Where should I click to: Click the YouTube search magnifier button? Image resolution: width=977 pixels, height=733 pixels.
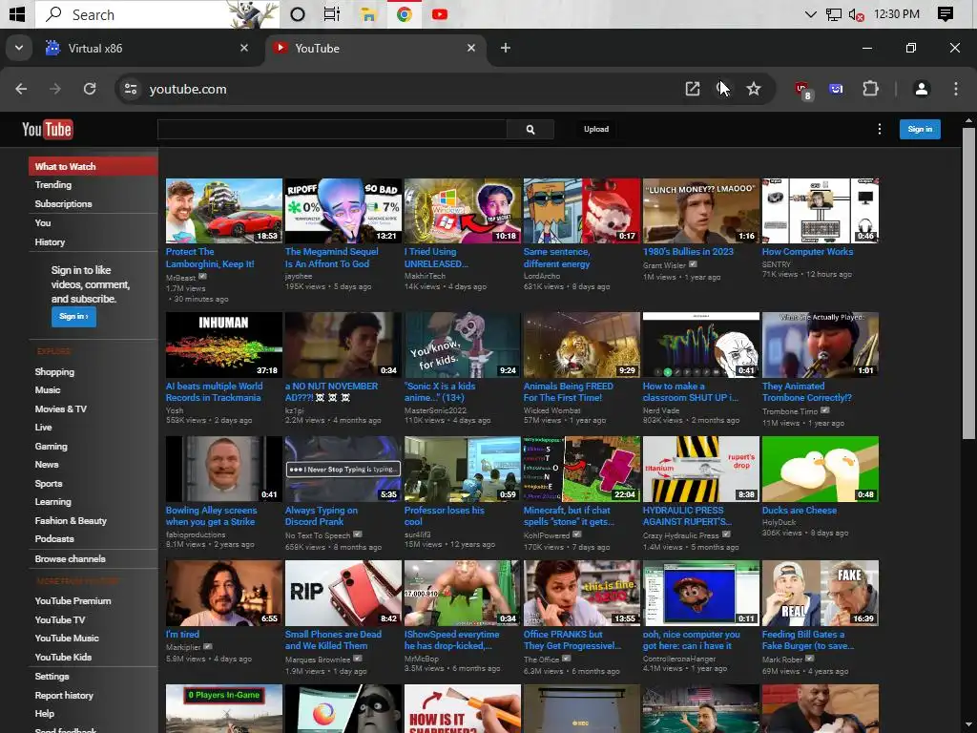point(530,129)
